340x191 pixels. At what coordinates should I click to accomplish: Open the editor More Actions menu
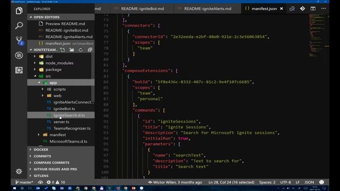tap(324, 8)
